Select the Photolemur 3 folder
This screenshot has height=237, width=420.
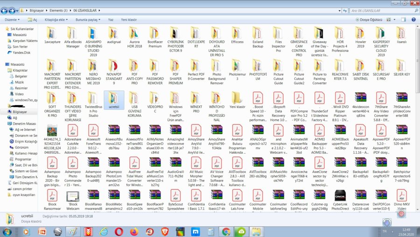tap(238, 70)
